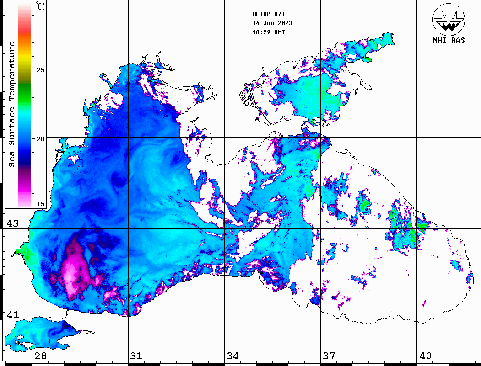Click the 'MHI RAS' label text
The width and height of the screenshot is (481, 366).
tap(449, 40)
